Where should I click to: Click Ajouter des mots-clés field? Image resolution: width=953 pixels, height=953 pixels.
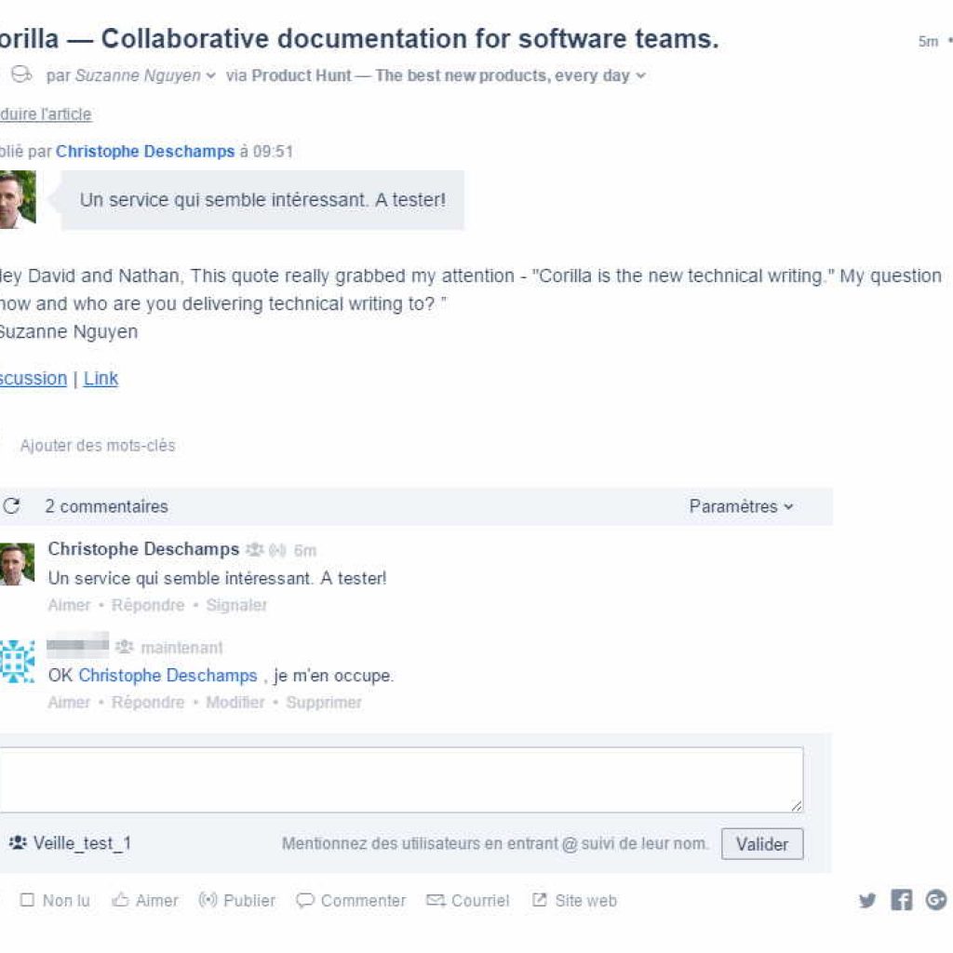[97, 446]
